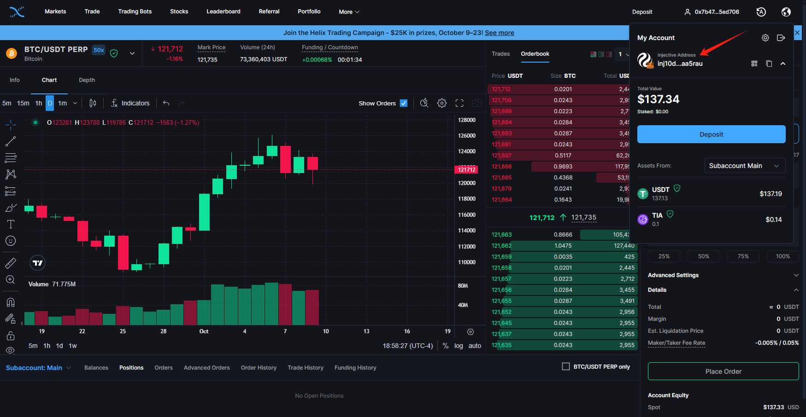Show the address QR code

(754, 64)
